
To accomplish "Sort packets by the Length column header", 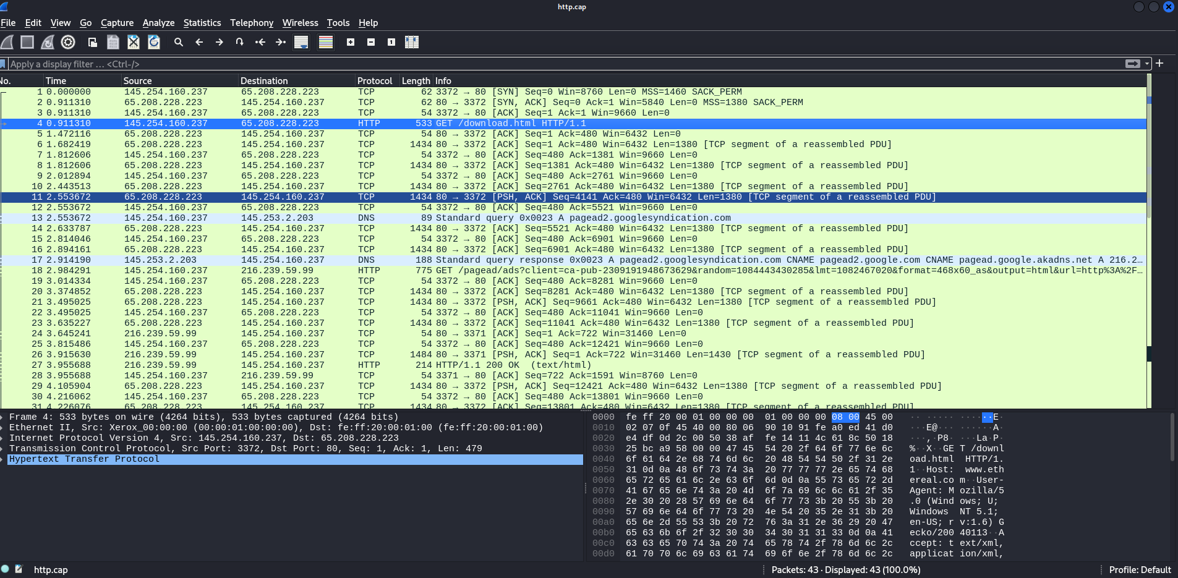I will click(416, 80).
